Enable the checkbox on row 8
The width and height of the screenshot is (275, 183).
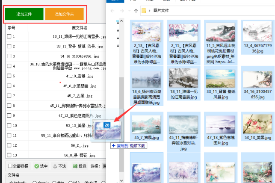click(x=9, y=106)
